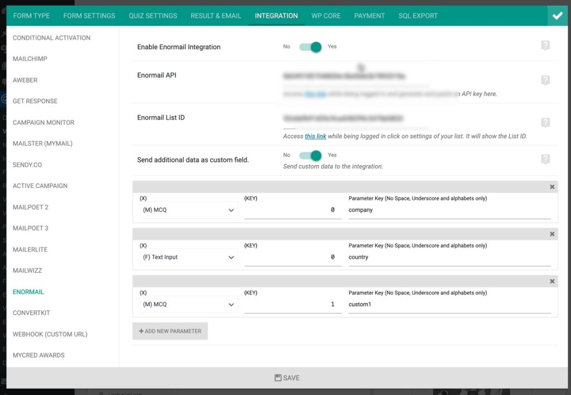The width and height of the screenshot is (571, 395).
Task: Click the plus icon on Add New Parameter
Action: coord(142,331)
